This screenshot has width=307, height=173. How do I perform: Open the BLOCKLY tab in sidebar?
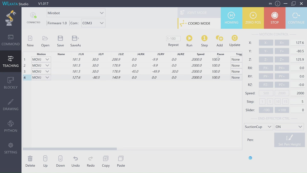11,83
